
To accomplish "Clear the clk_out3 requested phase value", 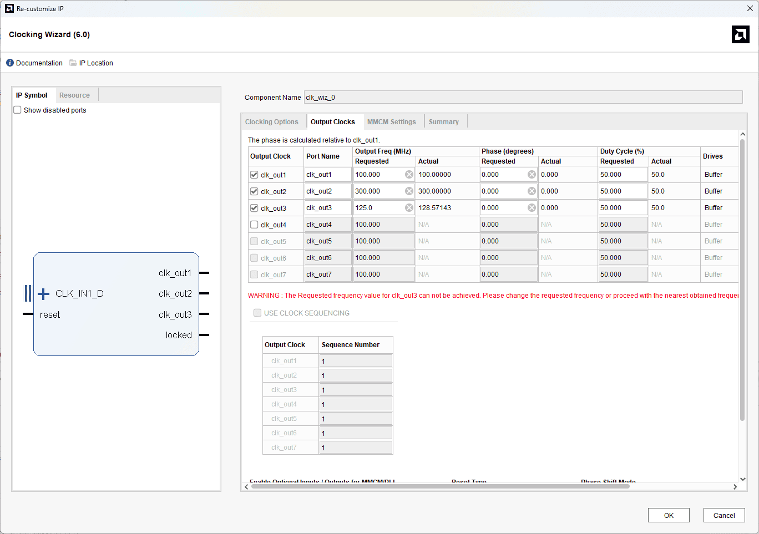I will click(532, 208).
